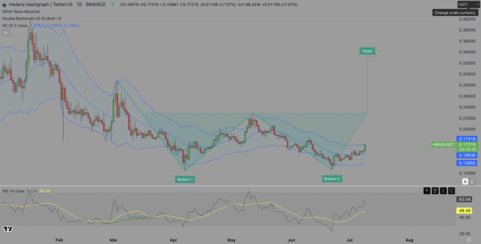Click the TradingView logo
The height and width of the screenshot is (244, 481).
[7, 229]
